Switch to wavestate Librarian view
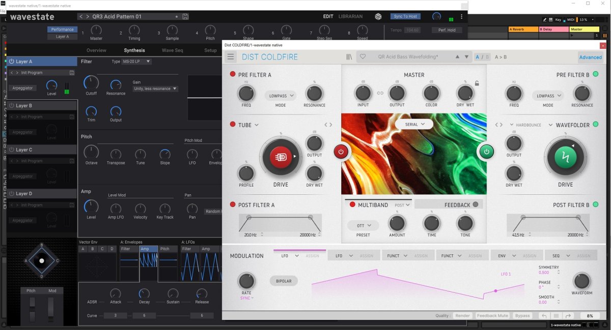This screenshot has width=611, height=330. pos(350,16)
